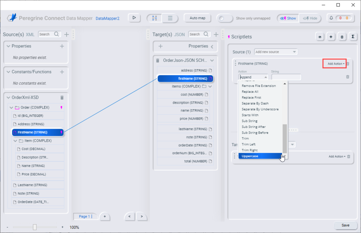Click the Auto map button
The width and height of the screenshot is (361, 233).
coord(197,18)
